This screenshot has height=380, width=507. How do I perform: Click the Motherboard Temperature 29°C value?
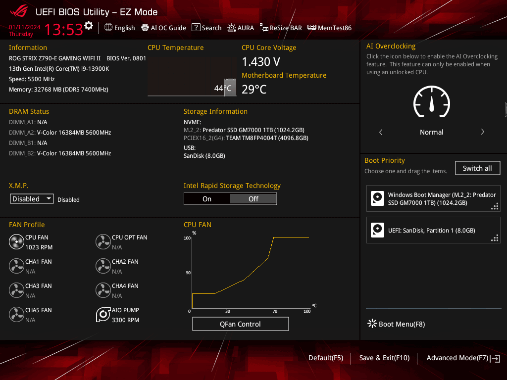pos(254,89)
